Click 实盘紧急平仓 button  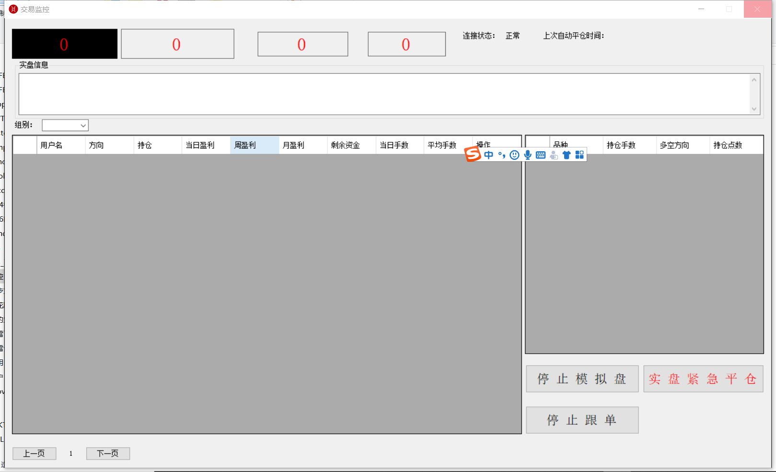(x=703, y=379)
